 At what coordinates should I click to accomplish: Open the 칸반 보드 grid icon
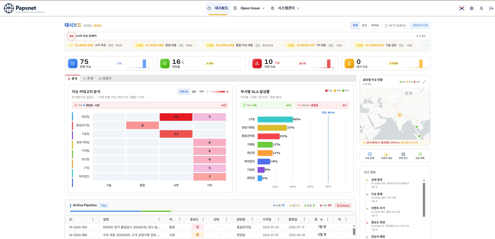click(403, 154)
